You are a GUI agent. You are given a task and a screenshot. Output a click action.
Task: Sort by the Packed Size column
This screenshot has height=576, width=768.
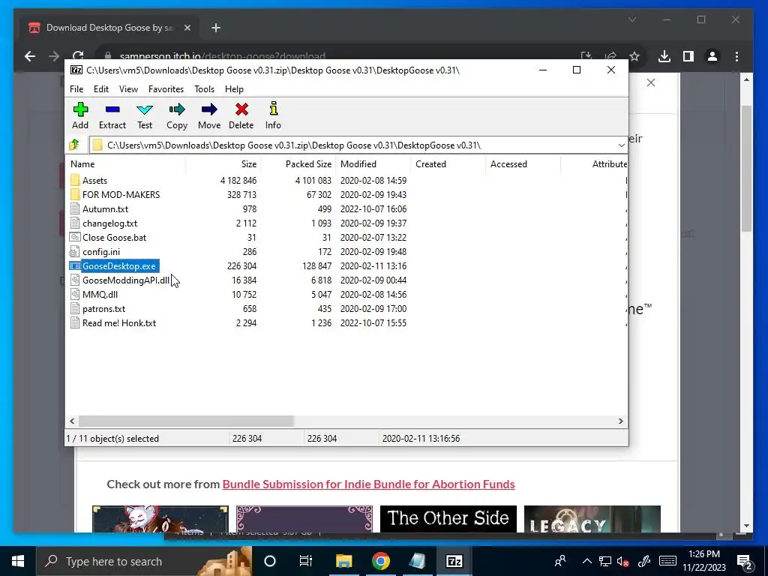tap(298, 164)
